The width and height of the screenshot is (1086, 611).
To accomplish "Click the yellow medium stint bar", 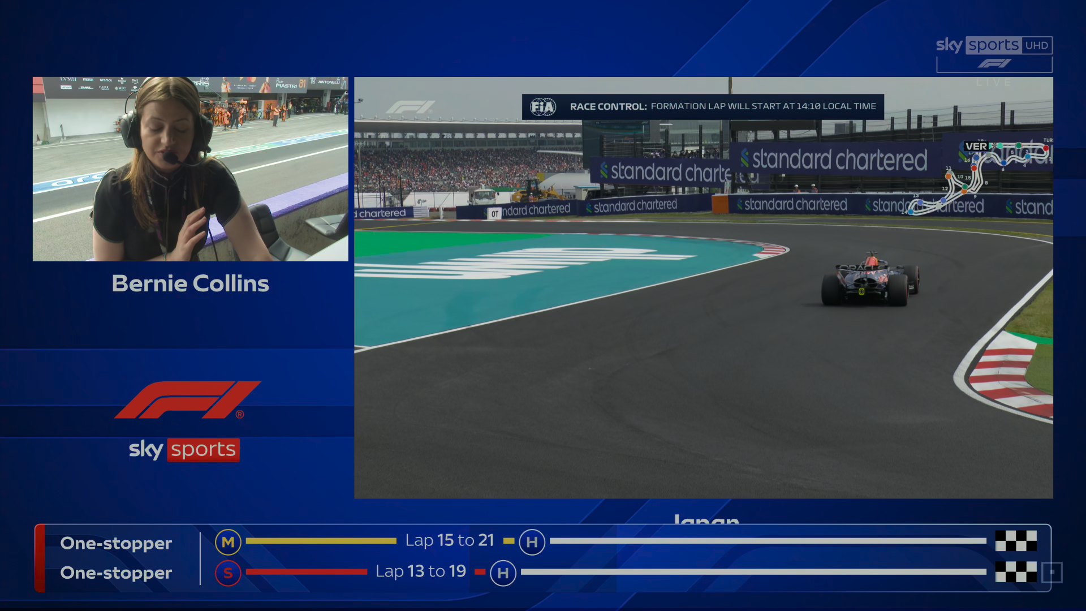I will (x=321, y=541).
